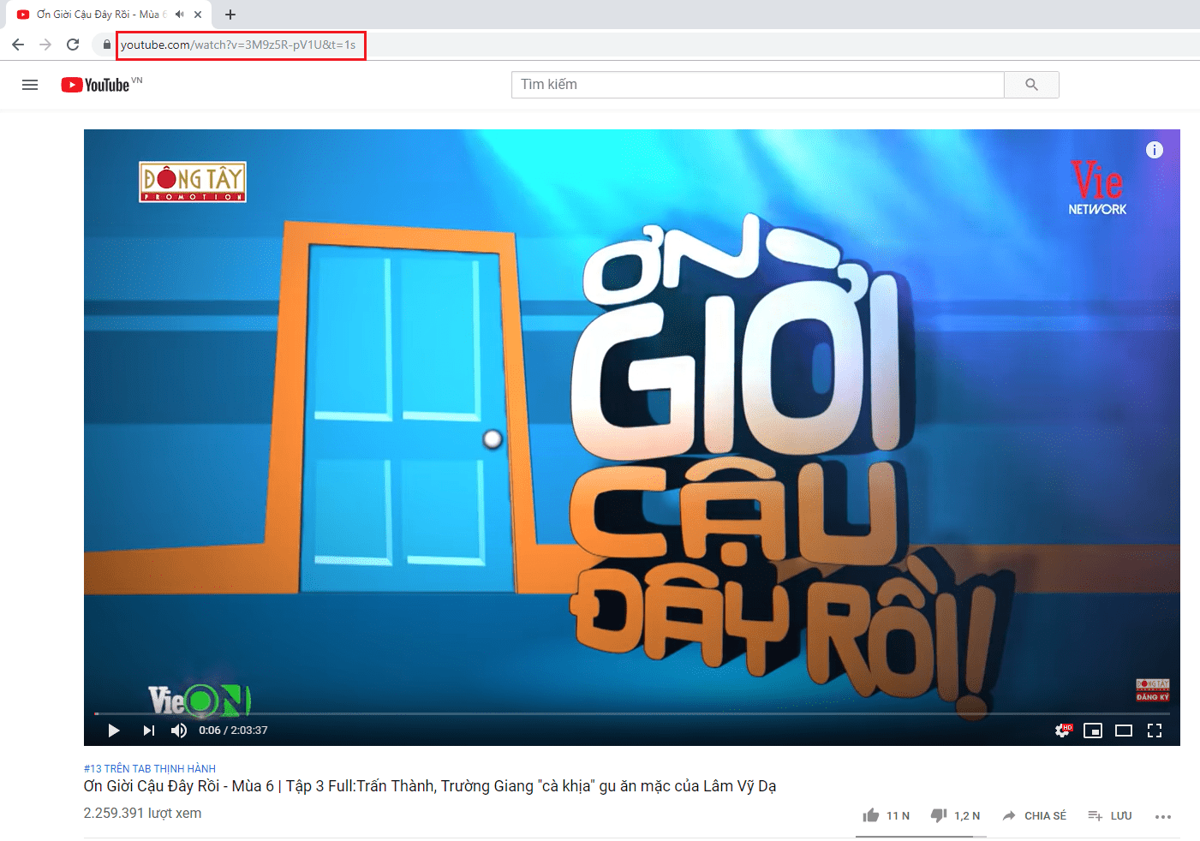
Task: Open a new browser tab
Action: click(230, 15)
